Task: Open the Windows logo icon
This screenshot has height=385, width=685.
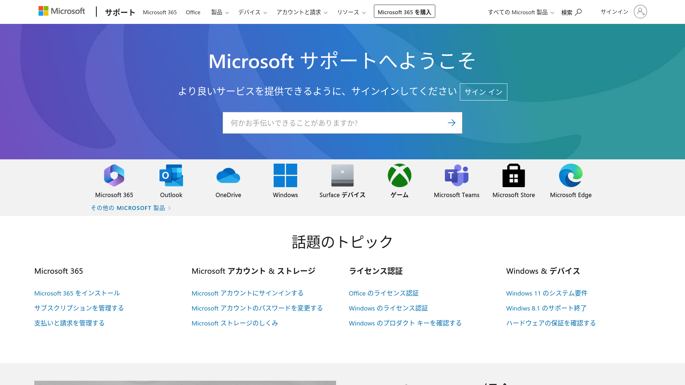Action: 285,175
